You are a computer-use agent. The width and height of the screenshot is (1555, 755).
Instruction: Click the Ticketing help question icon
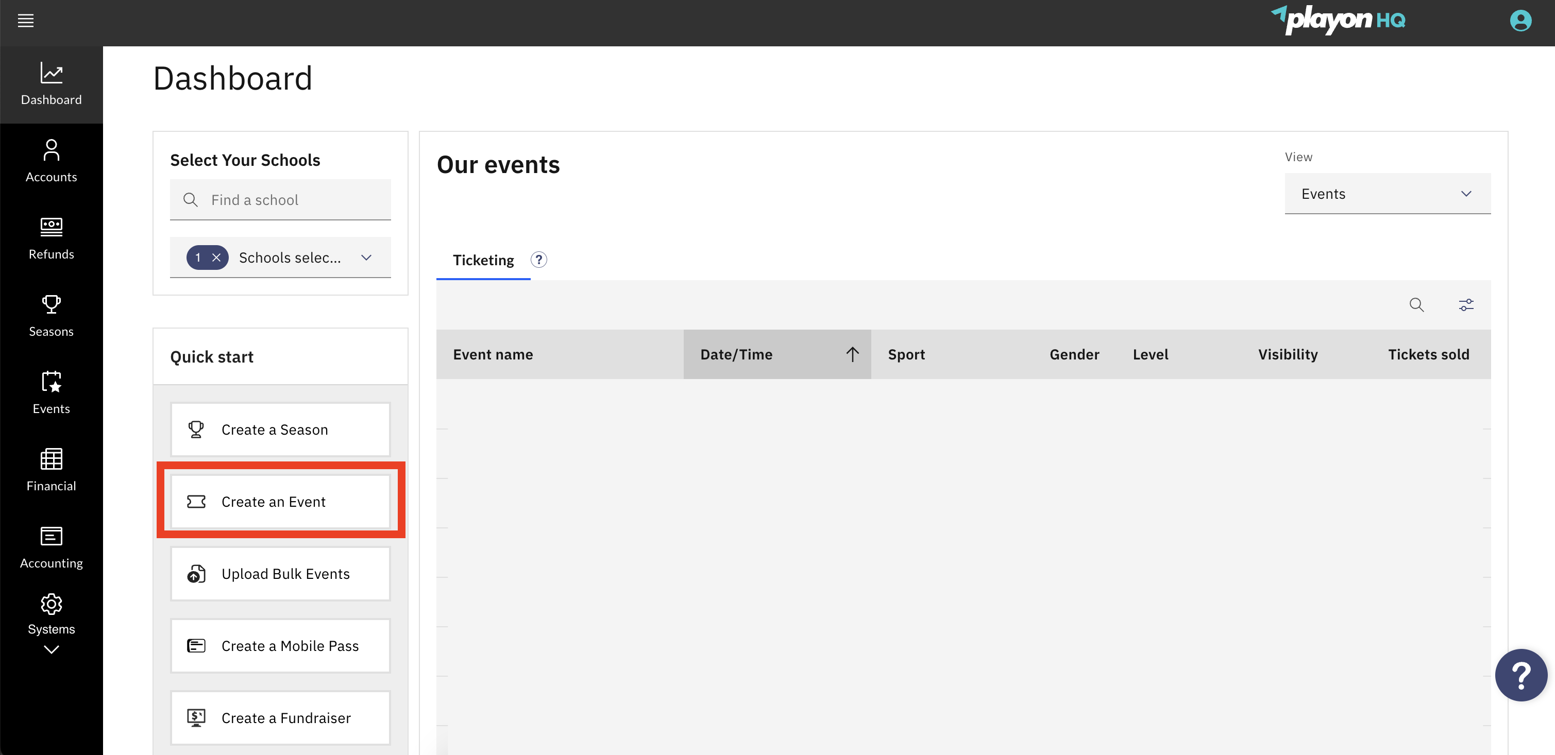(538, 260)
